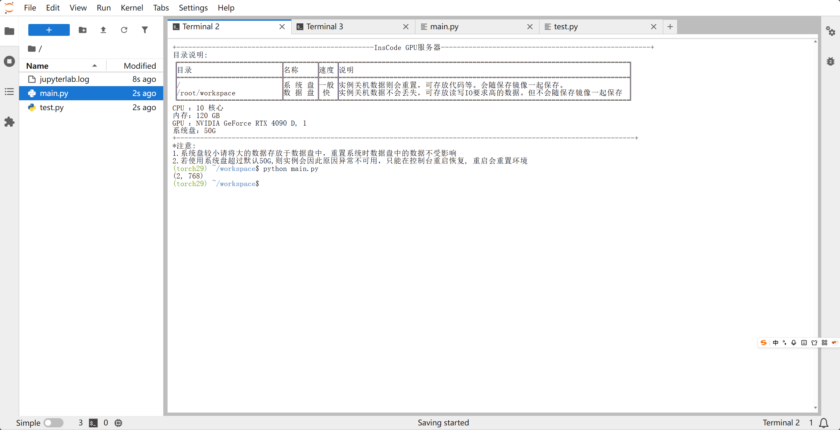Click the Upload Files icon

[103, 30]
